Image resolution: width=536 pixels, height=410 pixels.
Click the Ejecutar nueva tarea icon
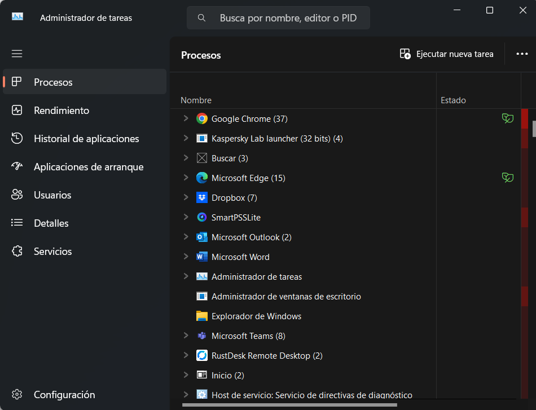405,54
